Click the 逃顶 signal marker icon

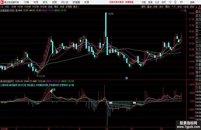tap(51, 91)
